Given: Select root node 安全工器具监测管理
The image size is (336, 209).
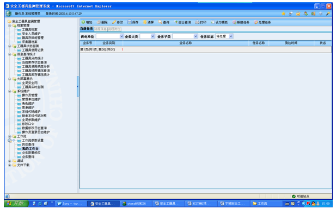Looking at the screenshot, I should pyautogui.click(x=26, y=21).
